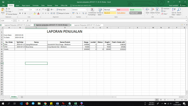Switch to the Insert ribbon tab

[17, 6]
